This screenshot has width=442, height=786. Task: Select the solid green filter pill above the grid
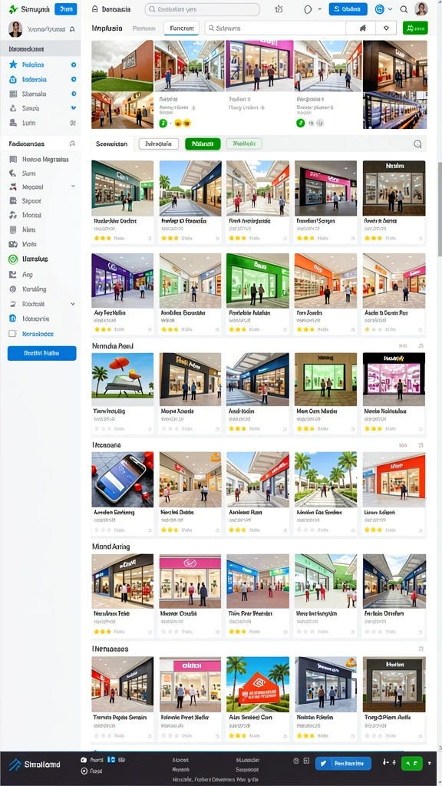203,144
